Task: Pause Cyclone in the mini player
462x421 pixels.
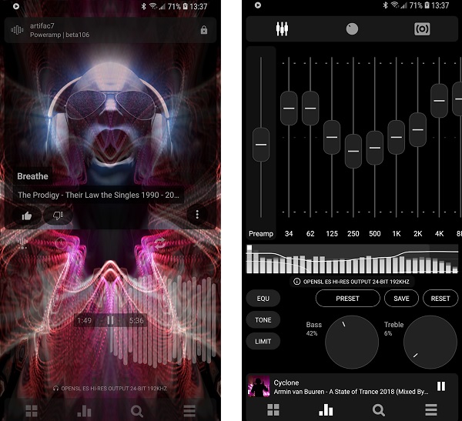Action: (x=441, y=386)
